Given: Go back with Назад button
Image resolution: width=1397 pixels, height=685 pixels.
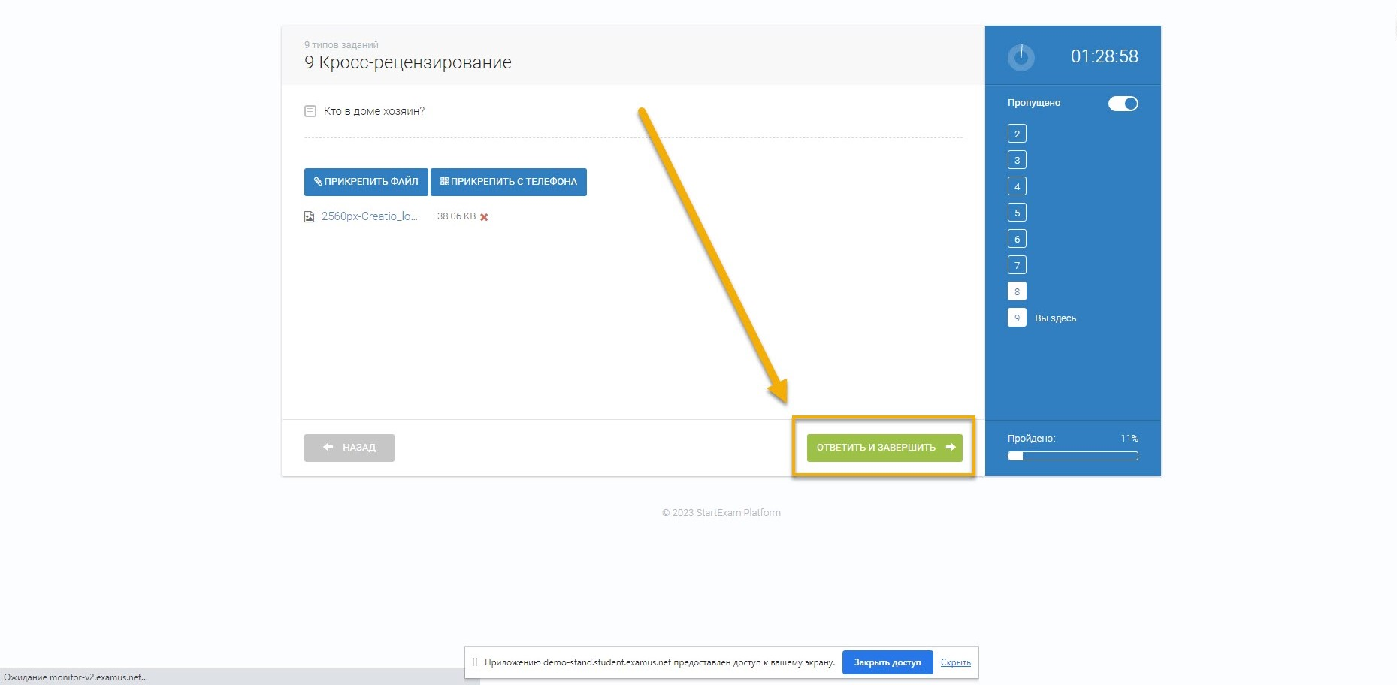Looking at the screenshot, I should 349,448.
